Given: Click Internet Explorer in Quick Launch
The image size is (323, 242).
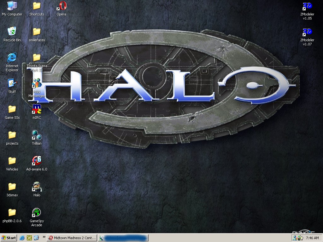Looking at the screenshot, I should 22,238.
